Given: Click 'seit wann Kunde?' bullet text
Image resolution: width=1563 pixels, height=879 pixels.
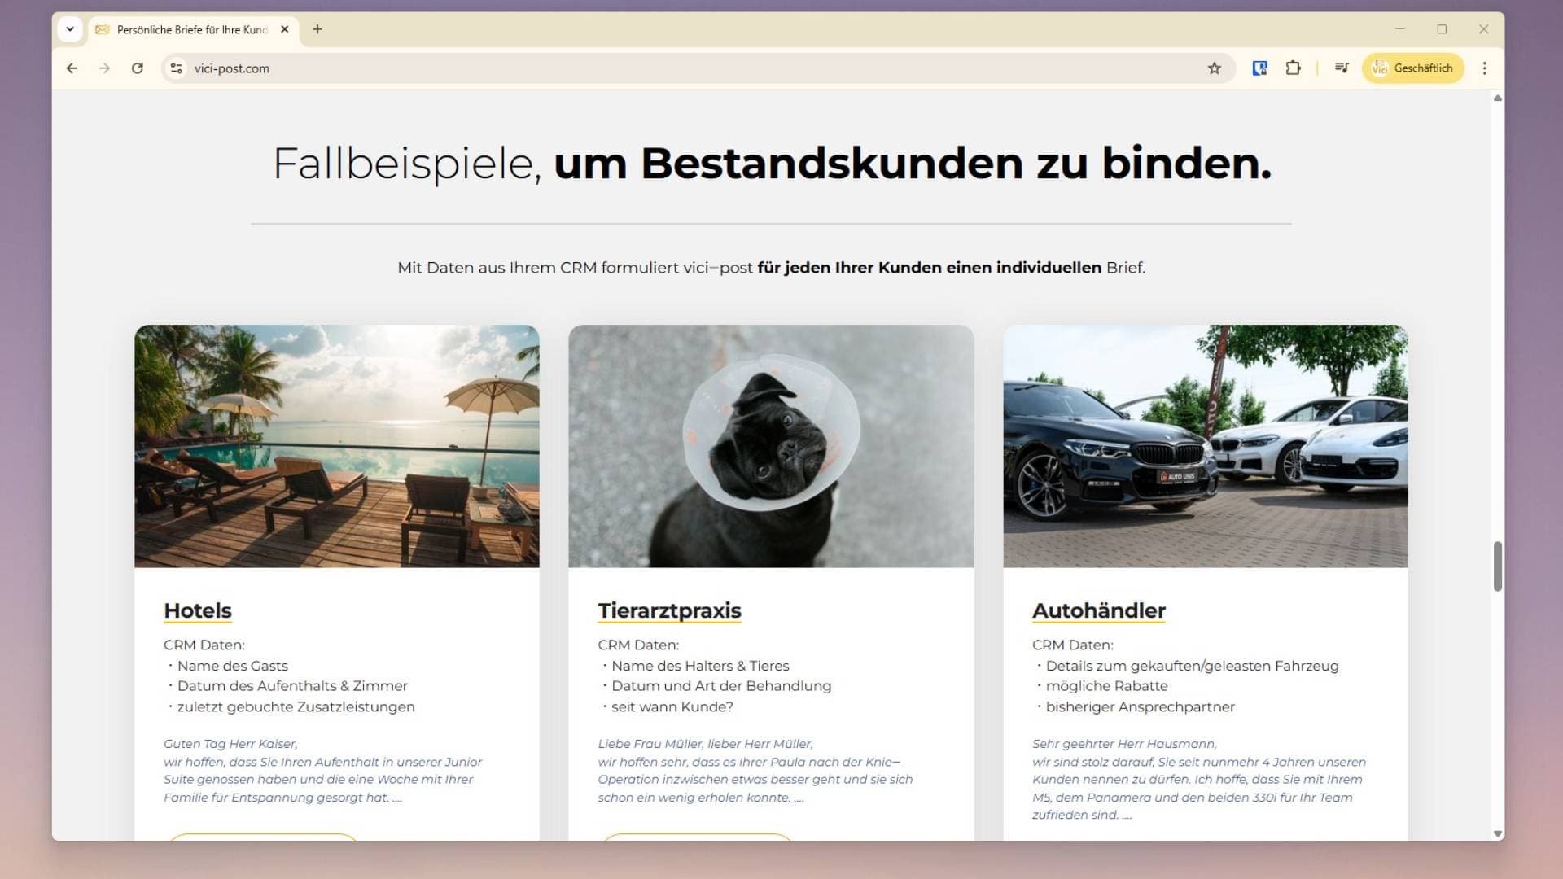Looking at the screenshot, I should point(672,707).
